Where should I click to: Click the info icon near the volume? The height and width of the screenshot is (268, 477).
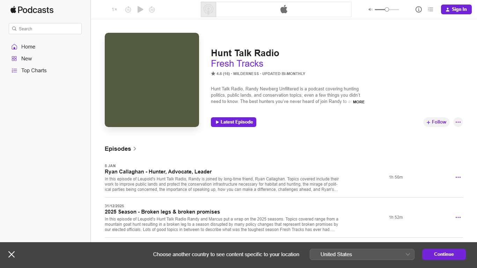[x=418, y=9]
